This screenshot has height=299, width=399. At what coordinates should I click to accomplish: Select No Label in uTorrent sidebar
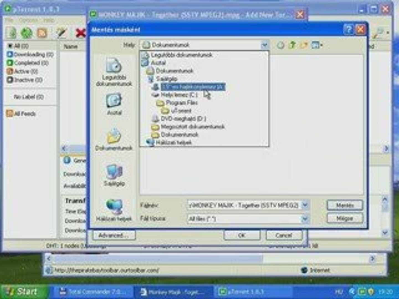[x=29, y=97]
